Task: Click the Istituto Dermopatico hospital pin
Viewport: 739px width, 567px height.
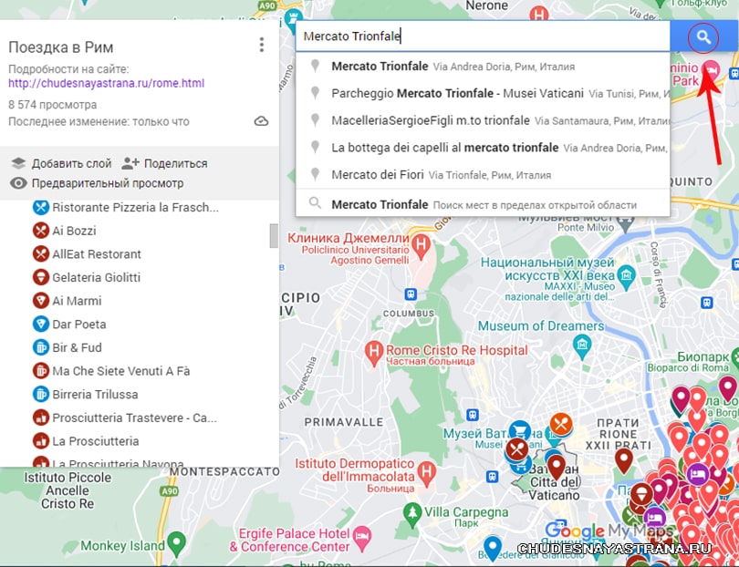Action: coord(427,474)
